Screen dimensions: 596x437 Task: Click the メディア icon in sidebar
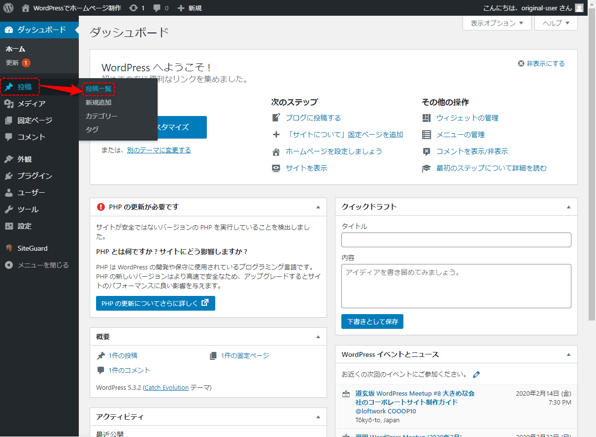(9, 103)
